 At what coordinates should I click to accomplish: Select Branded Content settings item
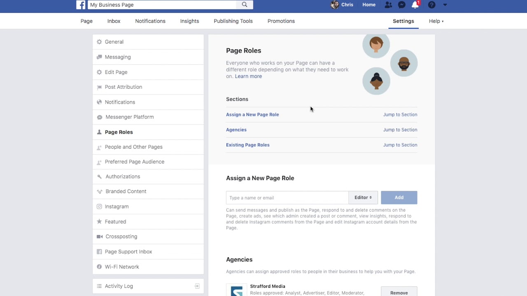point(148,192)
